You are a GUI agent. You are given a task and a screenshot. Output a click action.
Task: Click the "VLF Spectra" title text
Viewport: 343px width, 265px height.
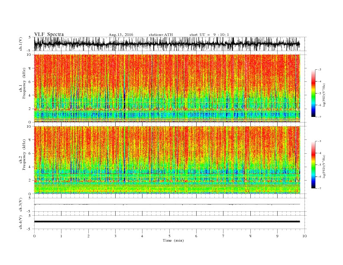pos(49,34)
